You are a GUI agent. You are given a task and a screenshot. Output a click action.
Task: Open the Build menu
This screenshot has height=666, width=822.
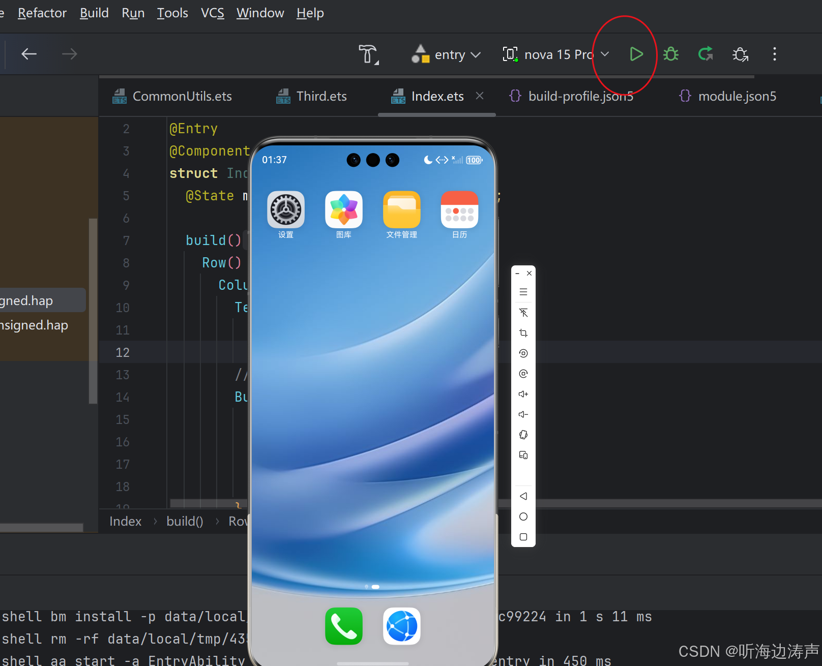point(94,13)
